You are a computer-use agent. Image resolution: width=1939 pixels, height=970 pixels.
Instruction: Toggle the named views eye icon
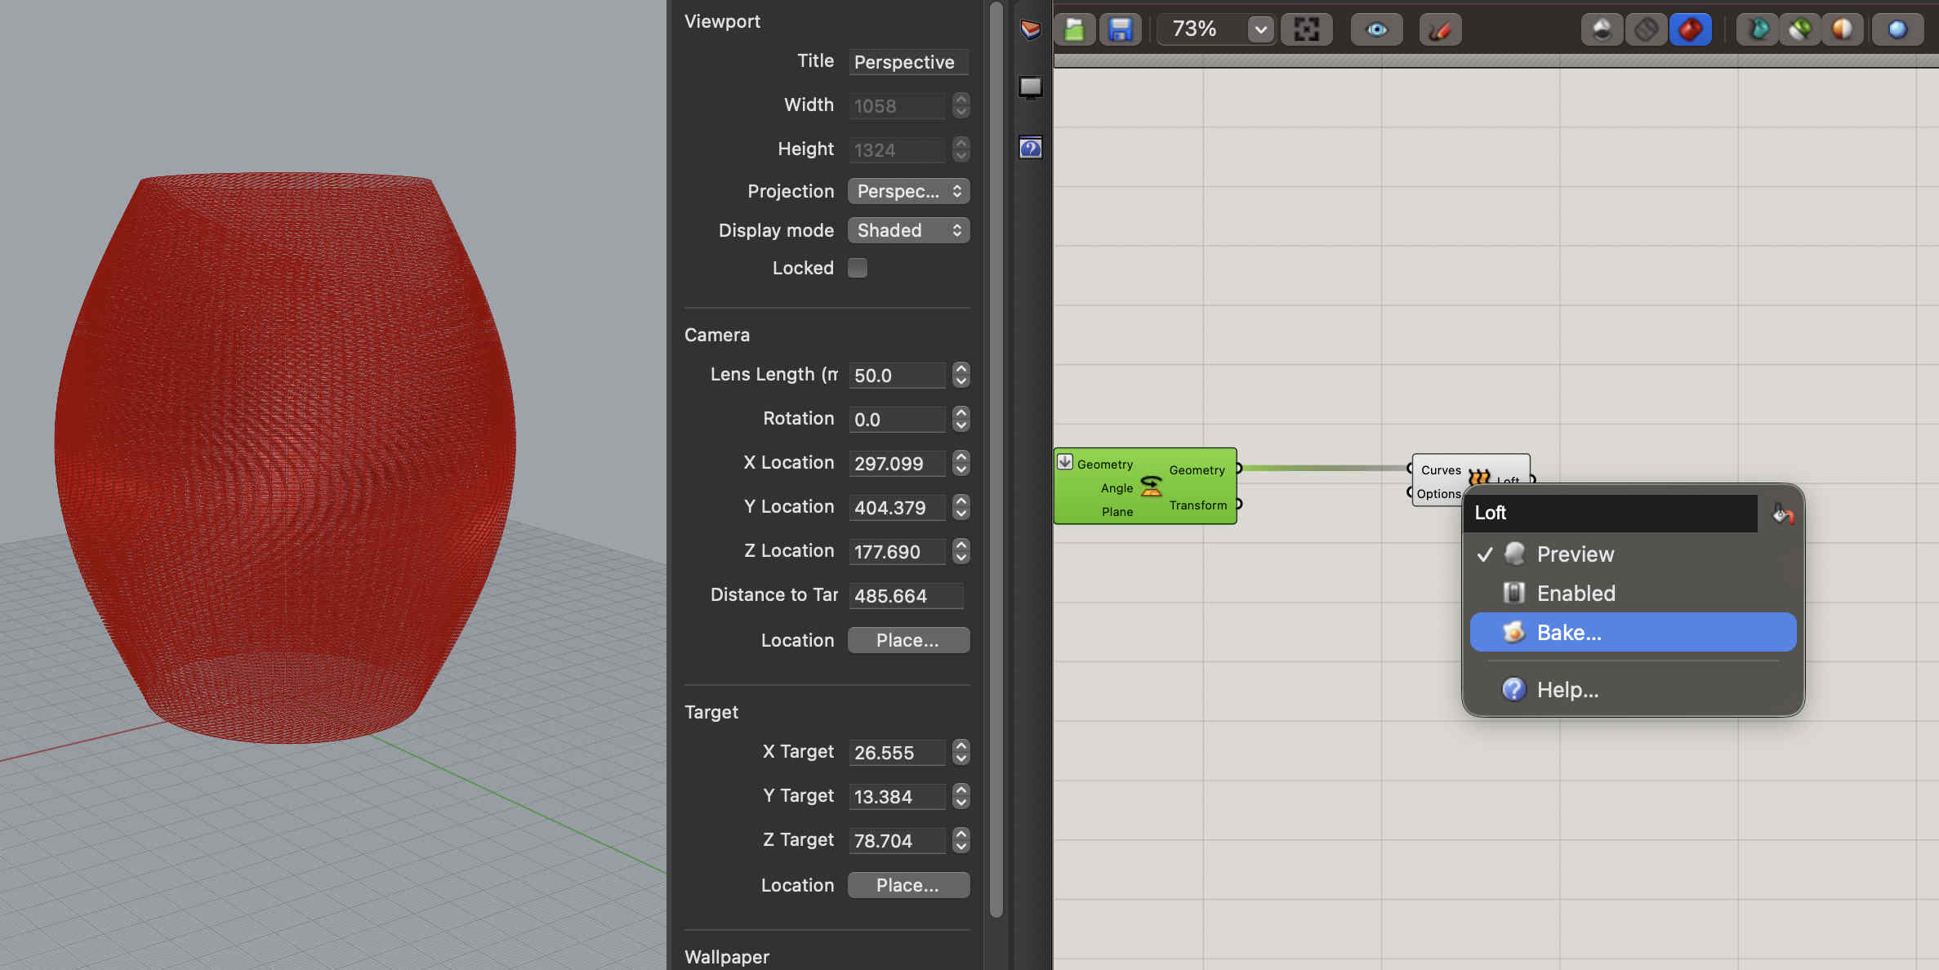1376,29
